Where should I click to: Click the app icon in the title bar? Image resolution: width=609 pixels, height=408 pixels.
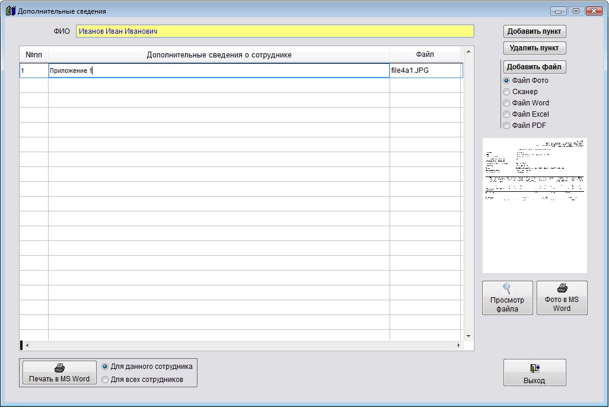11,11
